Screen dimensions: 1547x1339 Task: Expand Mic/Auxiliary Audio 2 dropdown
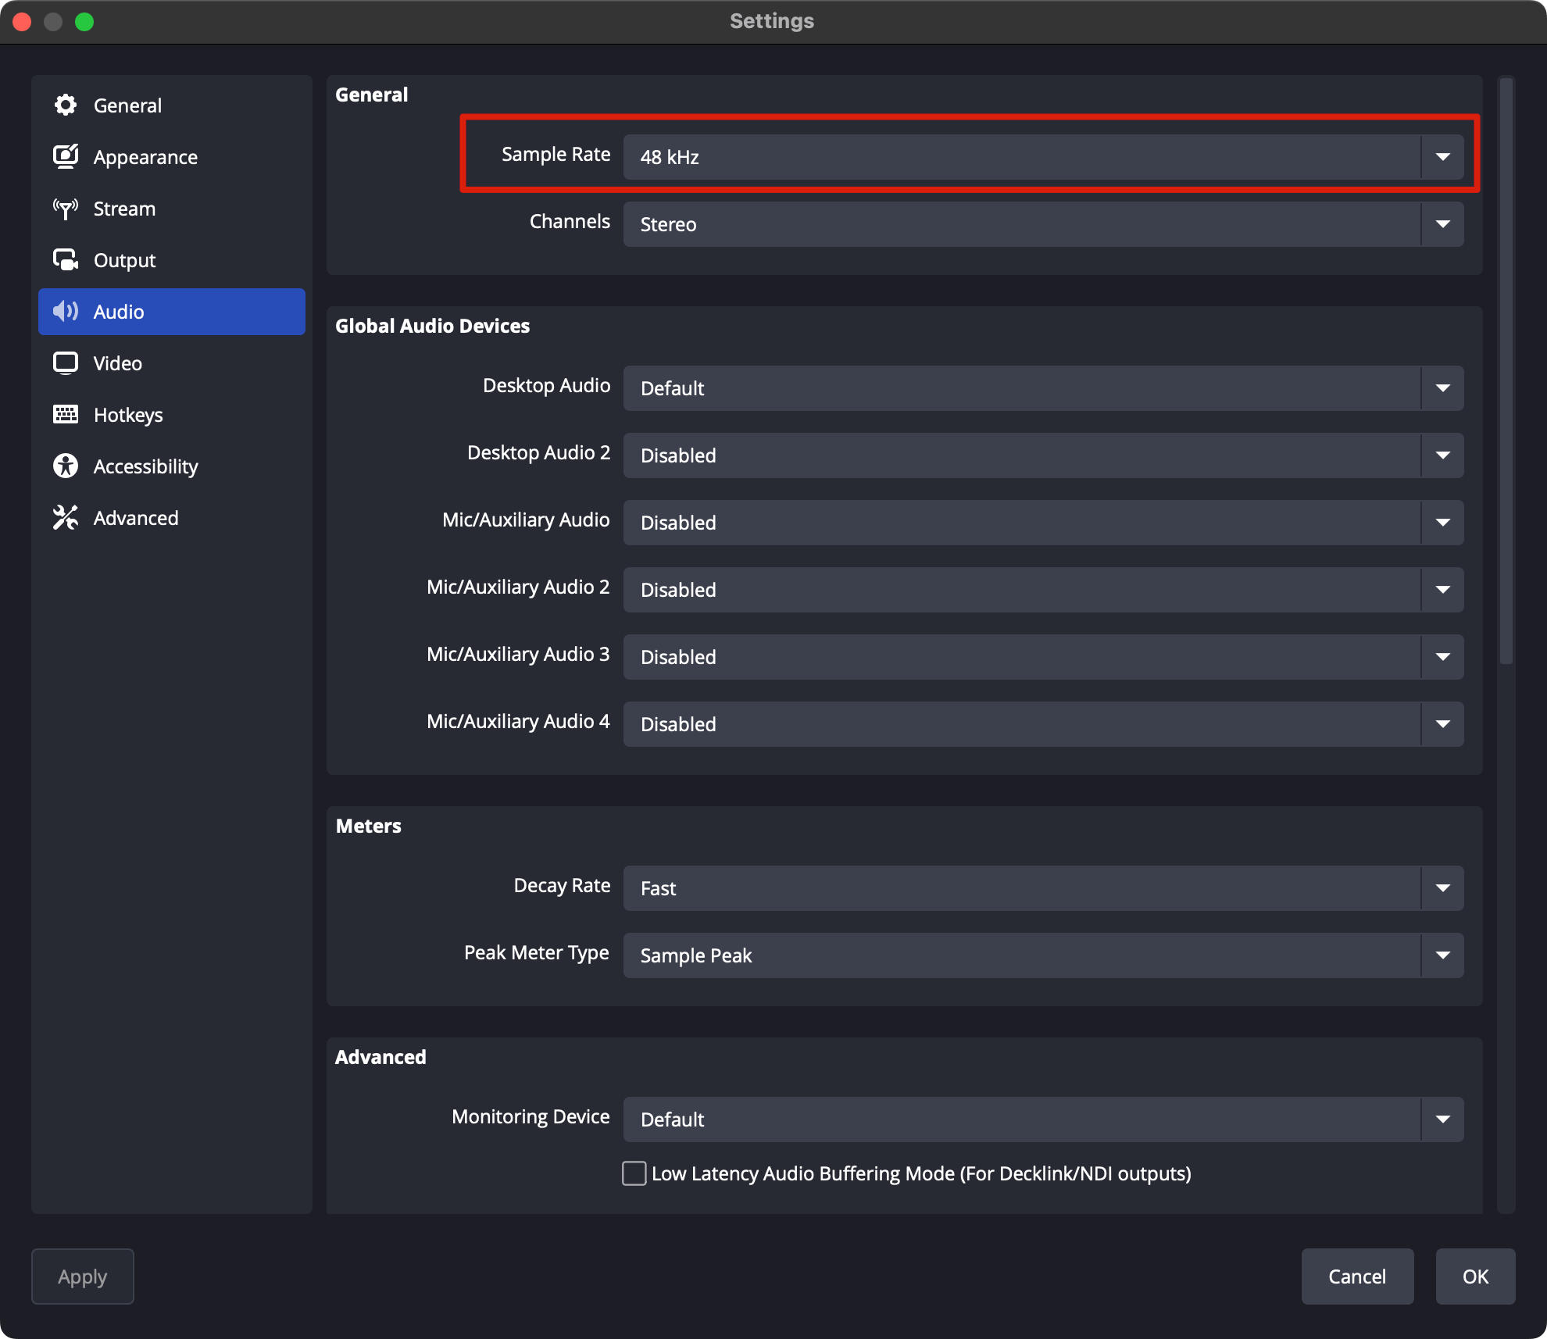tap(1043, 590)
